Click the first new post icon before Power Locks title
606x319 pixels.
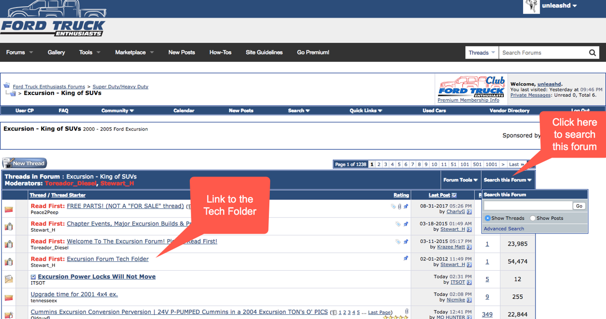tap(34, 277)
